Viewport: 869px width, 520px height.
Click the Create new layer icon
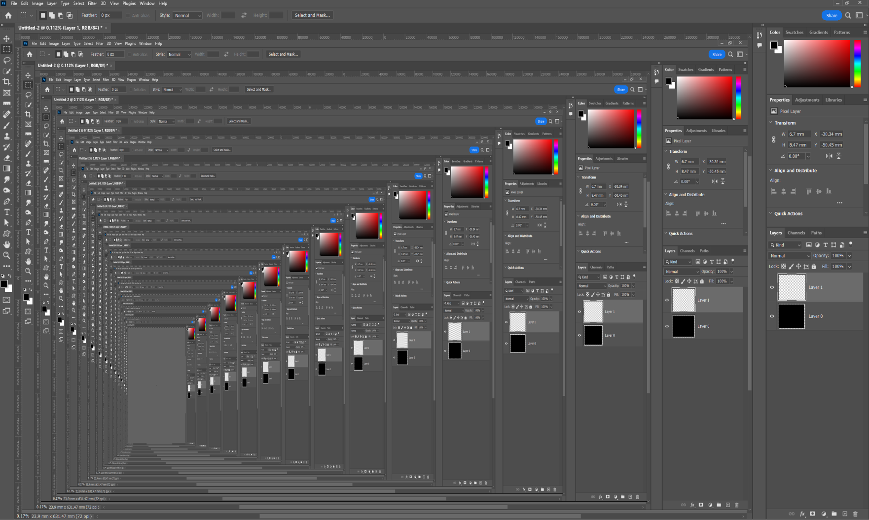click(845, 514)
